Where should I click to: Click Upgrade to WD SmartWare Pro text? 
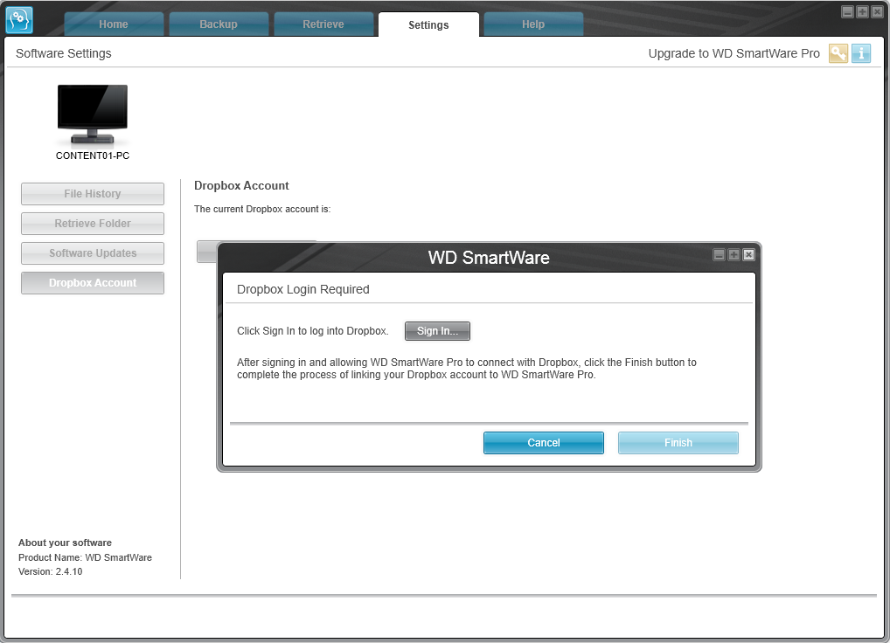point(734,53)
